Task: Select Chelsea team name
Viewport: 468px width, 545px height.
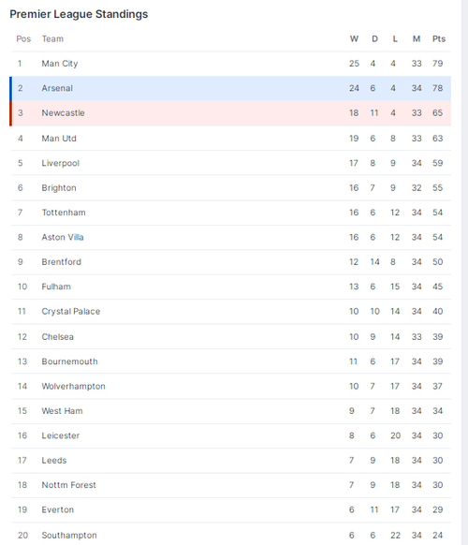Action: point(58,336)
